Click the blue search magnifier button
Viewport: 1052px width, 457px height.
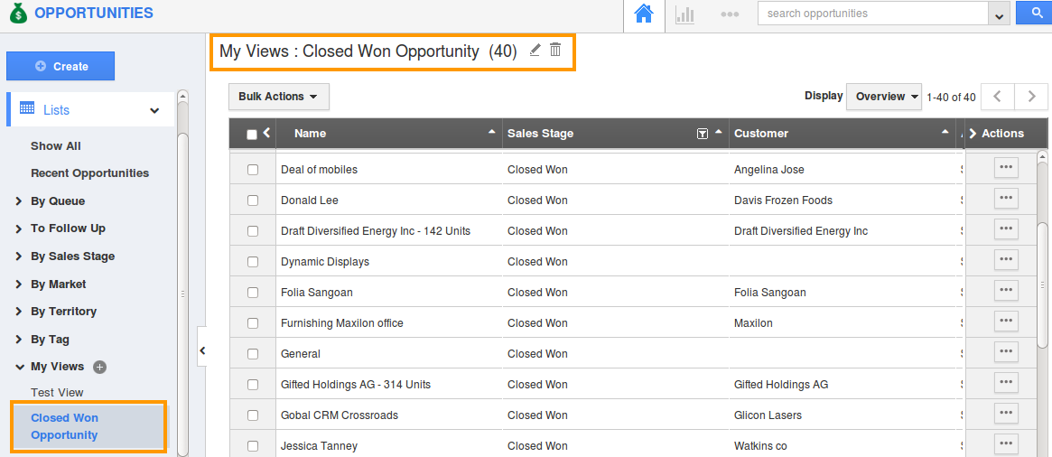pos(1033,14)
